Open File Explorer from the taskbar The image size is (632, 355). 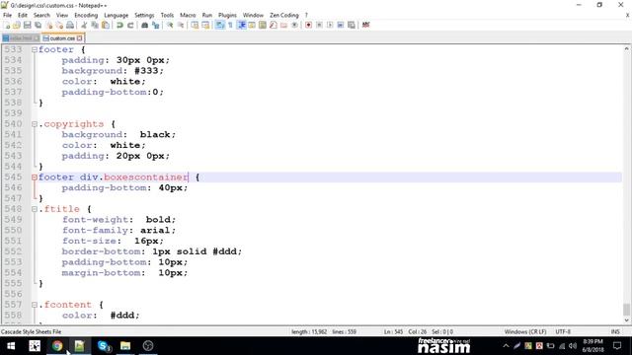point(125,346)
